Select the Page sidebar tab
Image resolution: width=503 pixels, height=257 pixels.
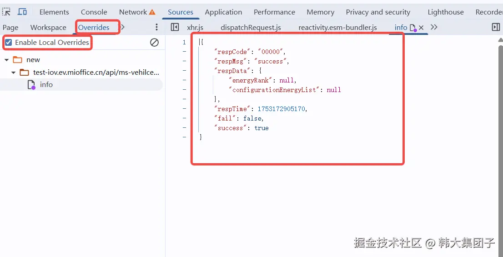10,28
